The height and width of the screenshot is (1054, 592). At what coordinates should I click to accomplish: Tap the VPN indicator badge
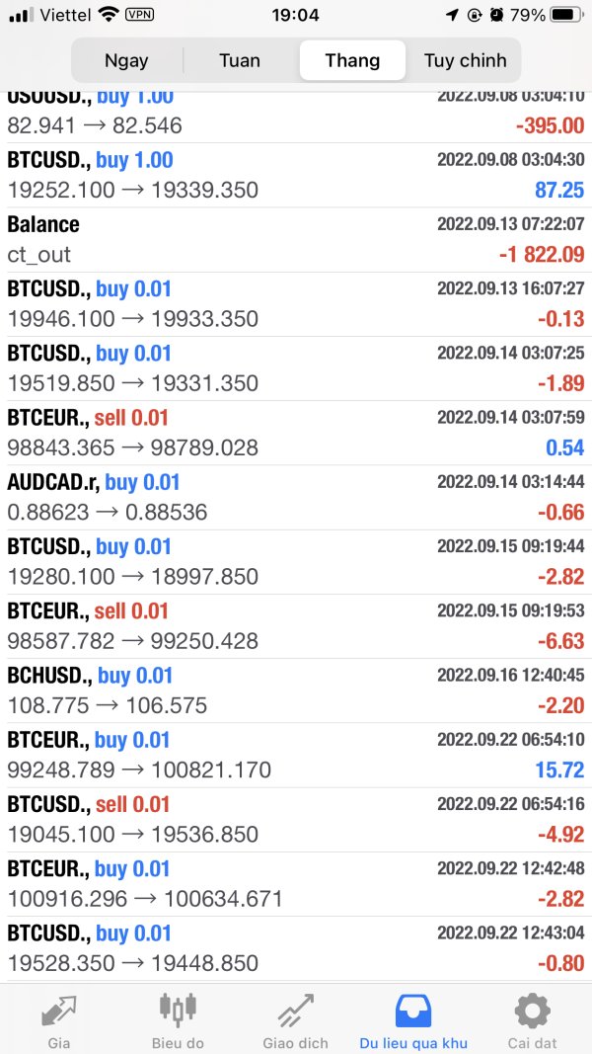(x=139, y=15)
